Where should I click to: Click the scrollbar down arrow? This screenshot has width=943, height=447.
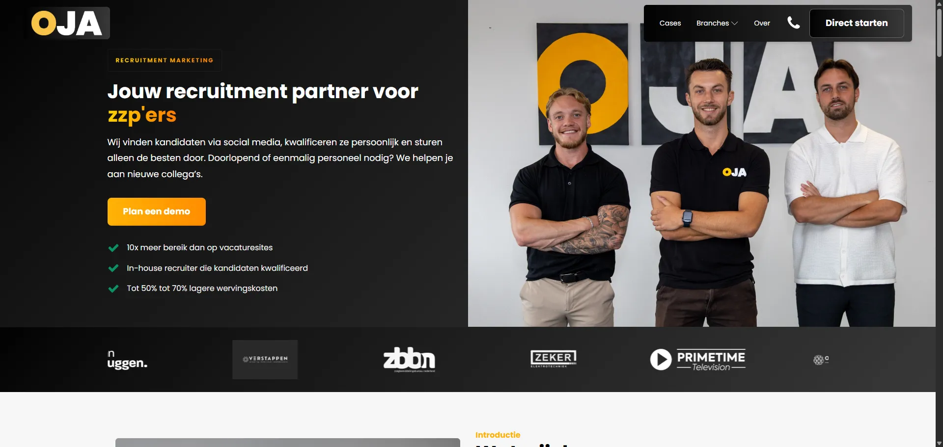(939, 443)
